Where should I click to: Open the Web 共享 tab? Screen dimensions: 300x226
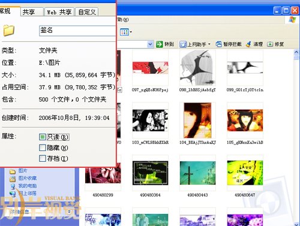pos(59,12)
